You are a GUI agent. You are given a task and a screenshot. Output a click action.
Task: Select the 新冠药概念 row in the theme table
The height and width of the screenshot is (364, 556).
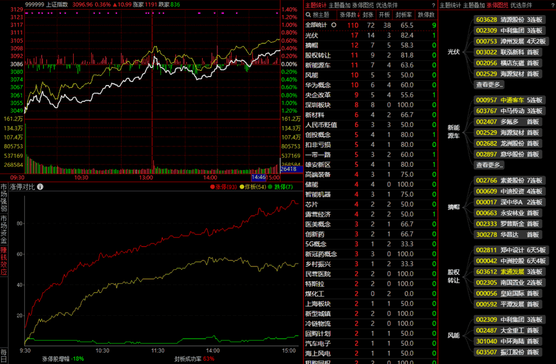pos(371,254)
